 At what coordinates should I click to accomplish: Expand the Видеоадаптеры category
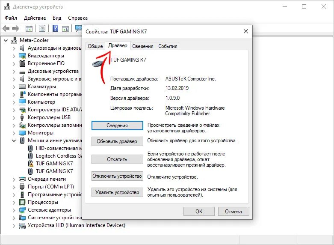pos(14,56)
